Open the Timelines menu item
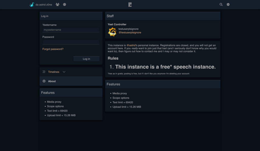 click(54, 72)
